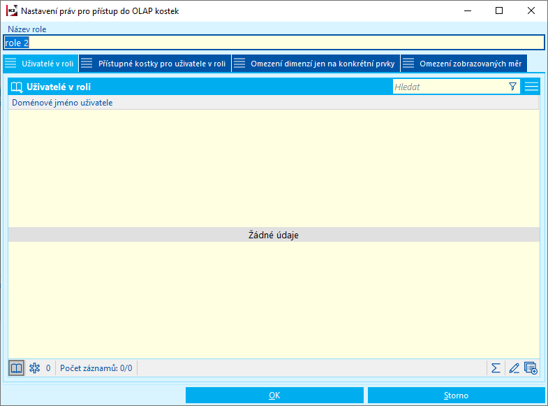Cancel with the Storno button

tap(456, 396)
